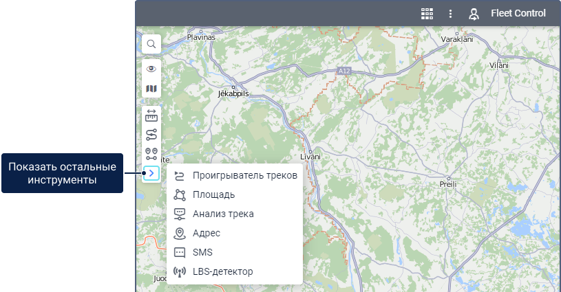Select Адрес tool from menu
The image size is (561, 292).
point(207,233)
